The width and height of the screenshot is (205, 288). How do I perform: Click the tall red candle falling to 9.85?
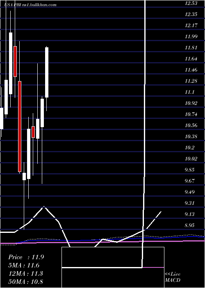point(20,126)
